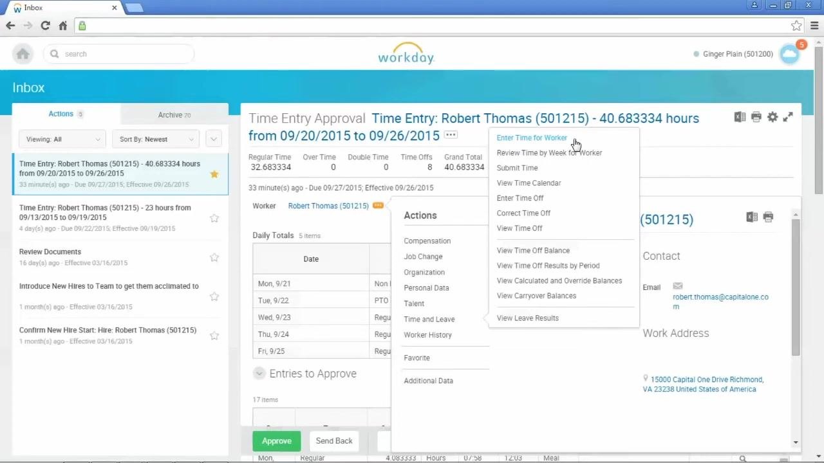Screen dimensions: 824x463
Task: Click the green secure lock icon
Action: click(82, 26)
